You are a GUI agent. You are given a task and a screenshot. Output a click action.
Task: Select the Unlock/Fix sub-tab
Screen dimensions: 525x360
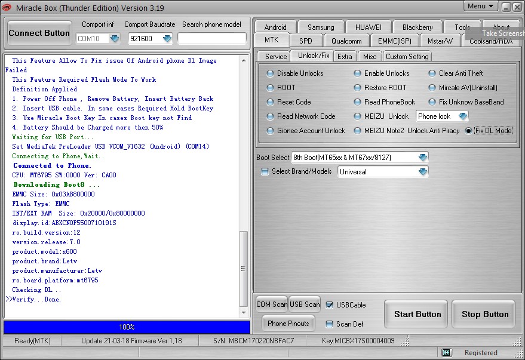pos(314,56)
